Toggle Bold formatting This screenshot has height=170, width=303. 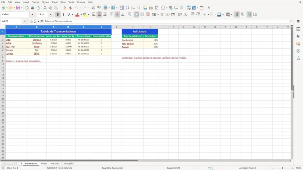pos(58,14)
